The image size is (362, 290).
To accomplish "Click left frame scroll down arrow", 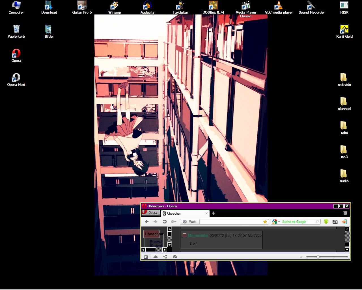I will [169, 245].
